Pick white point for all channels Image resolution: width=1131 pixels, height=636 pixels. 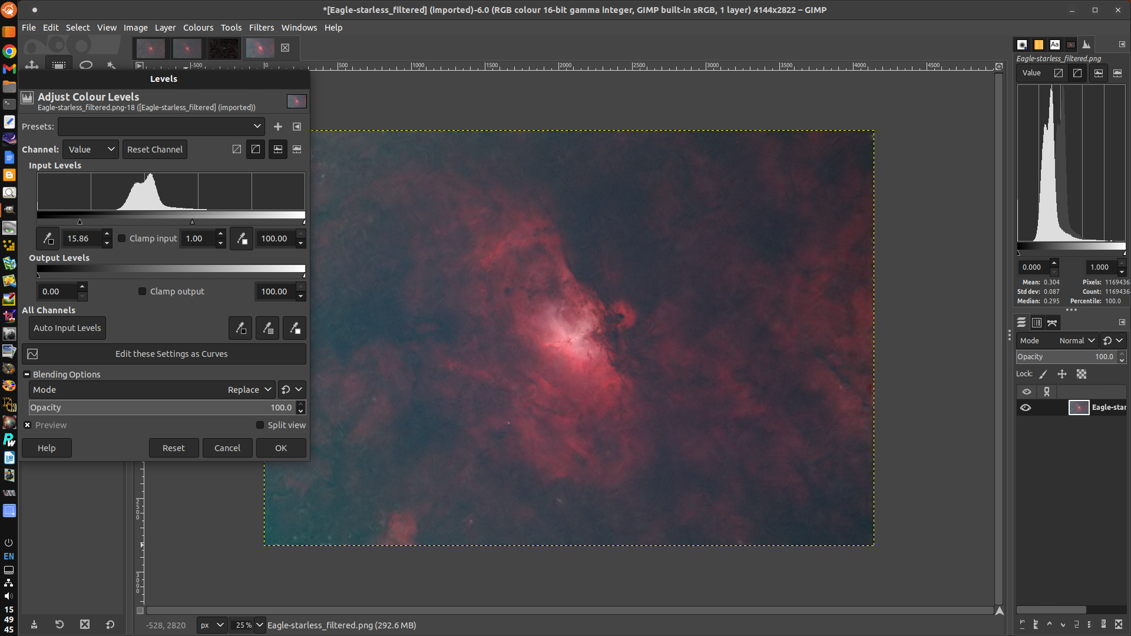(x=295, y=328)
